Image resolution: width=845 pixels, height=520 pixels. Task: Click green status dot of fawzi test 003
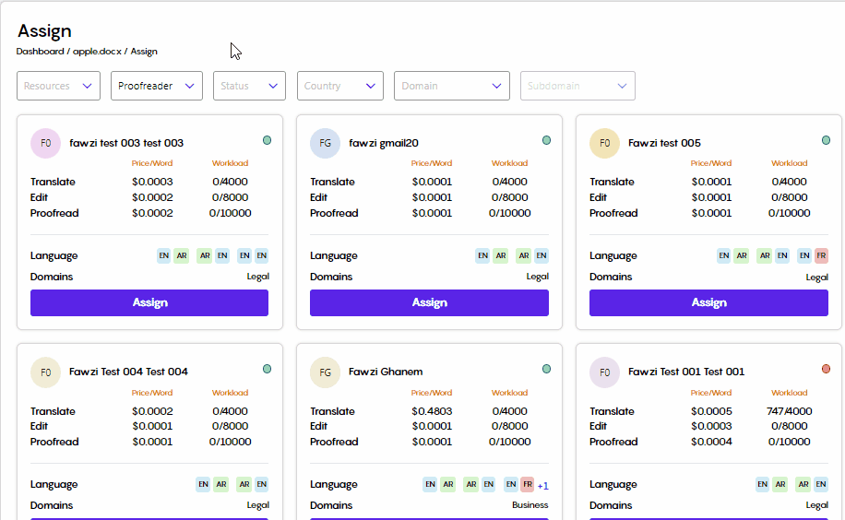[x=267, y=141]
